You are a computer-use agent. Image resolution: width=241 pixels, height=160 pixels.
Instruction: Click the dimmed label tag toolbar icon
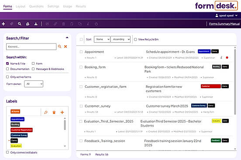[x=11, y=24]
